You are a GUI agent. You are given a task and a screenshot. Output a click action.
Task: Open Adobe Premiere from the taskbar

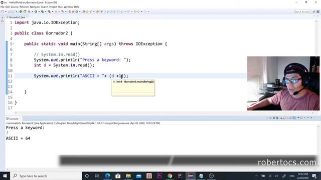(159, 175)
